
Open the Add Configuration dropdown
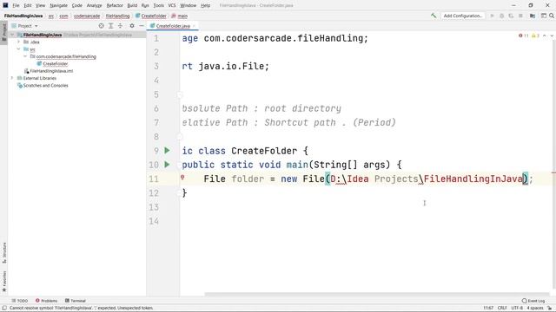463,16
